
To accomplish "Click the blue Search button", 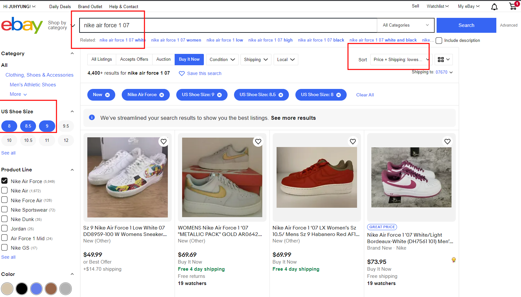I will 466,25.
